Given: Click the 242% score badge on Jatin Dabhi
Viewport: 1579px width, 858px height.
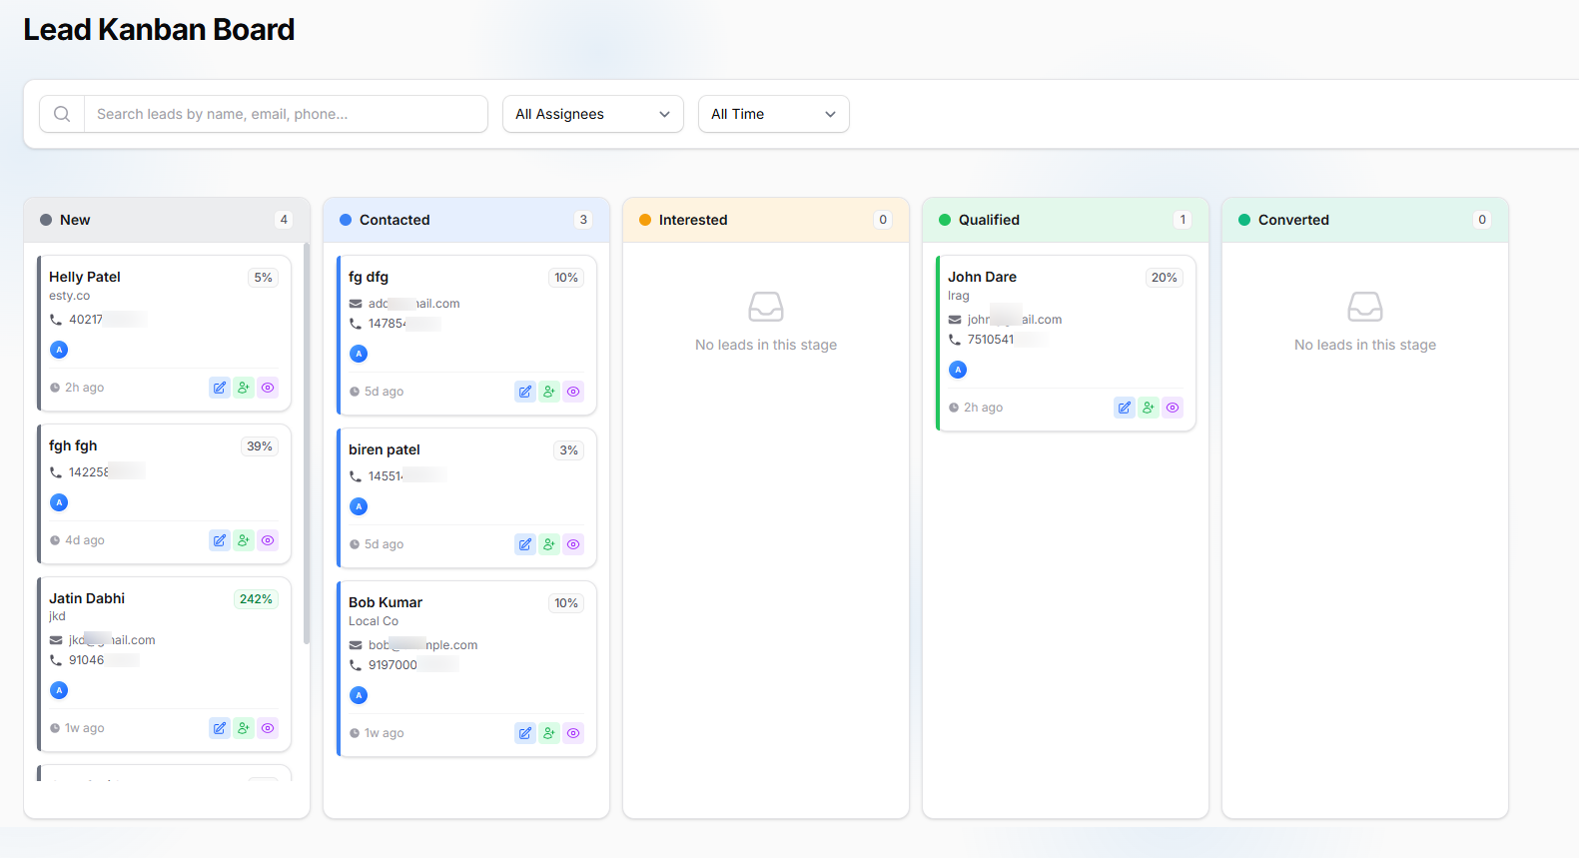Looking at the screenshot, I should (256, 599).
